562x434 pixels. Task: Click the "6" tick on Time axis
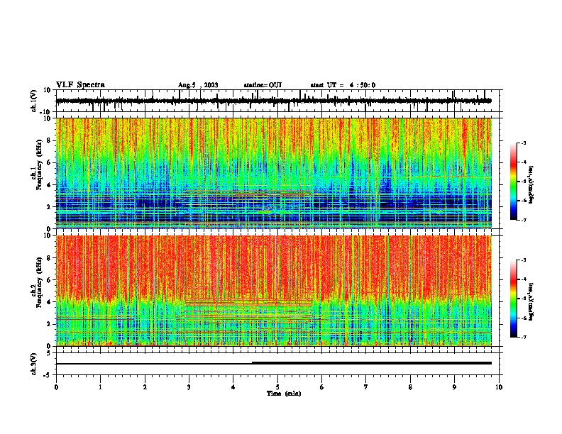(x=322, y=387)
